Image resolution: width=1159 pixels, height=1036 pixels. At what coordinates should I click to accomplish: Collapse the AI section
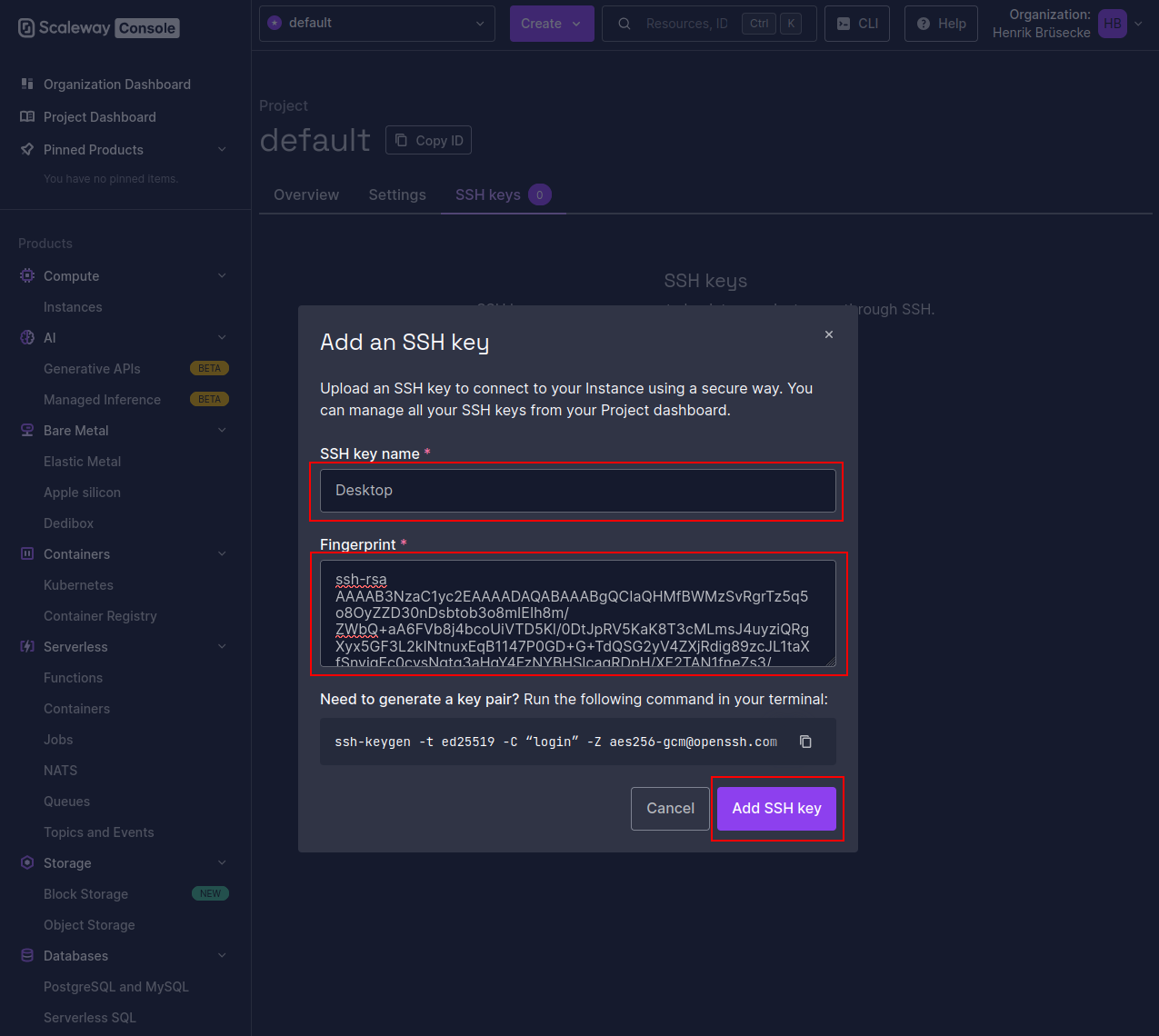pyautogui.click(x=222, y=337)
